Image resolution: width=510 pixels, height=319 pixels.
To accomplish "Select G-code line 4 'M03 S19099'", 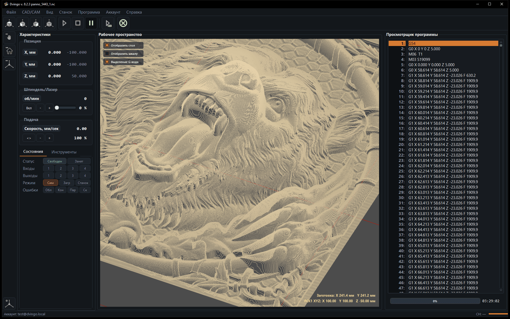I will [443, 60].
